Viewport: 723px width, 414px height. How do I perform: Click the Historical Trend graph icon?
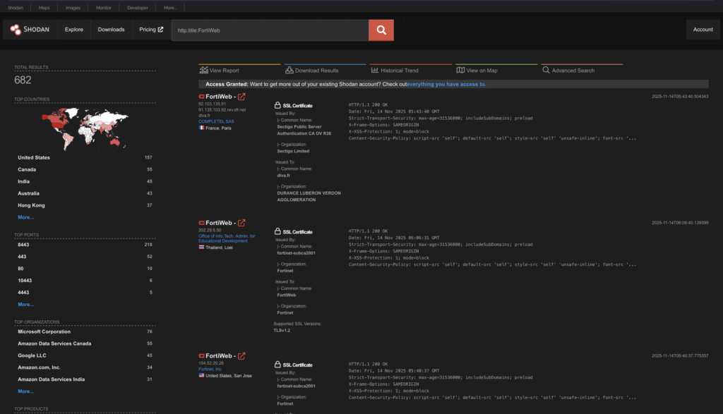[374, 70]
